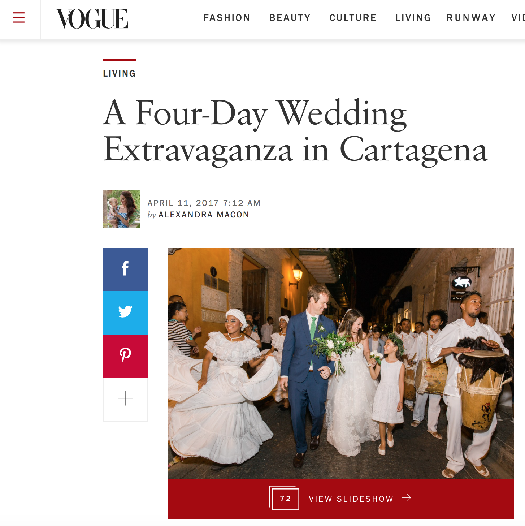
Task: Click the Vogue logo
Action: (x=92, y=19)
